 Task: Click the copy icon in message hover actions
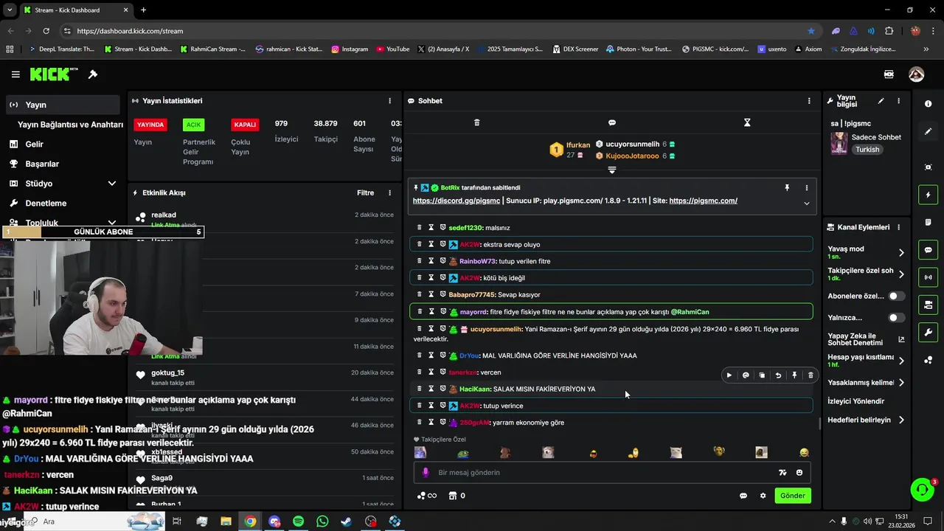tap(762, 375)
